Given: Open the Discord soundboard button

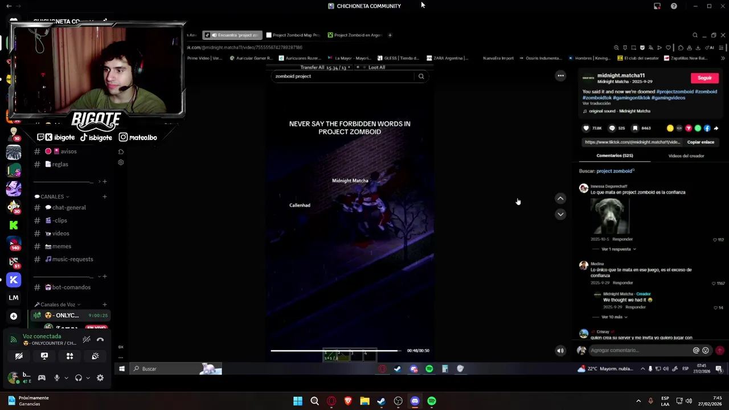Looking at the screenshot, I should click(x=95, y=356).
